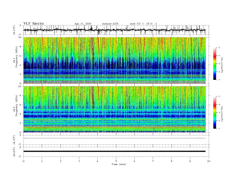Click the "-5" voltage tick on ch.4(V) axis
The image size is (235, 181).
tap(20, 156)
